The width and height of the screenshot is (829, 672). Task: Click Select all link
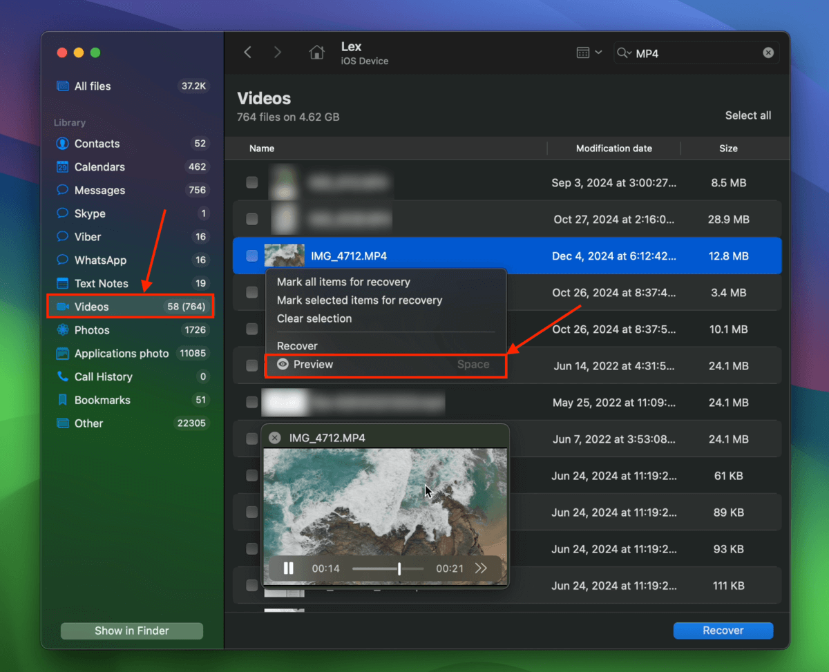pyautogui.click(x=747, y=115)
